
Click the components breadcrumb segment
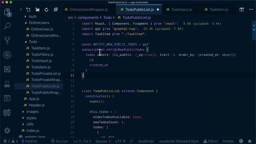[x=88, y=18]
